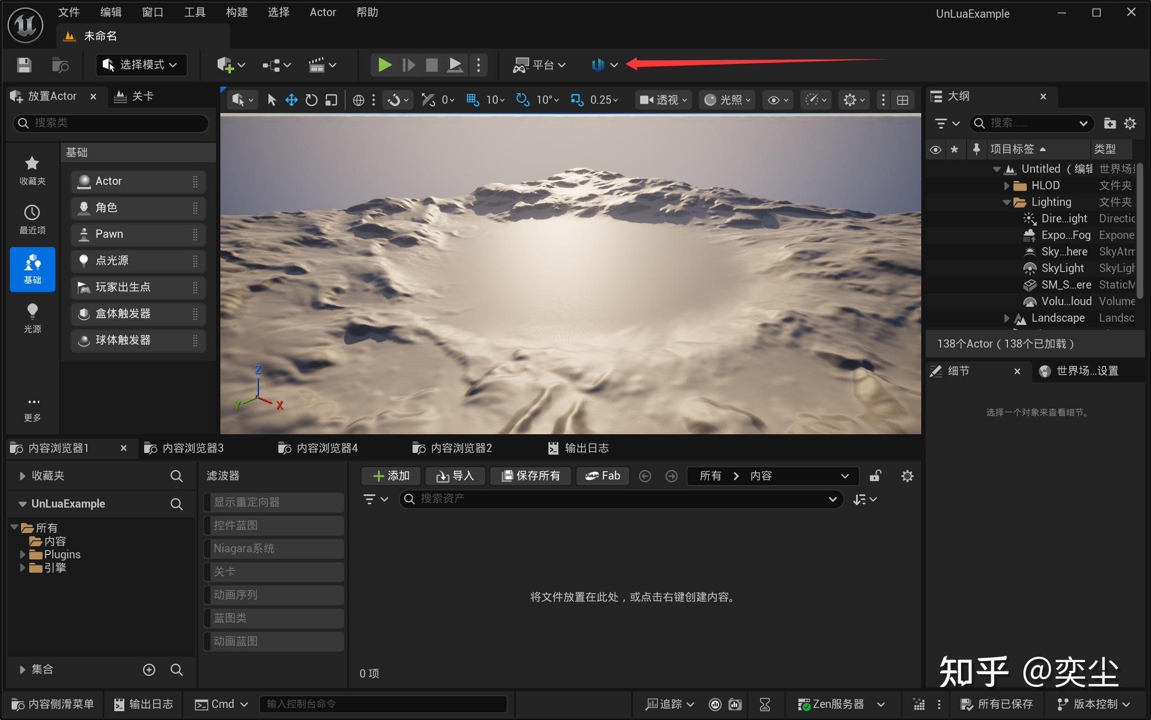Screen dimensions: 1151x720
Task: Open the content browser settings gear
Action: [907, 476]
